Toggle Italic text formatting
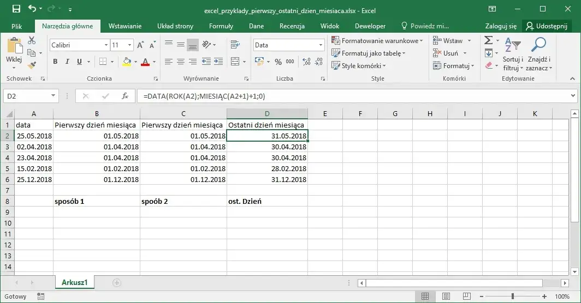This screenshot has width=581, height=303. tap(67, 62)
